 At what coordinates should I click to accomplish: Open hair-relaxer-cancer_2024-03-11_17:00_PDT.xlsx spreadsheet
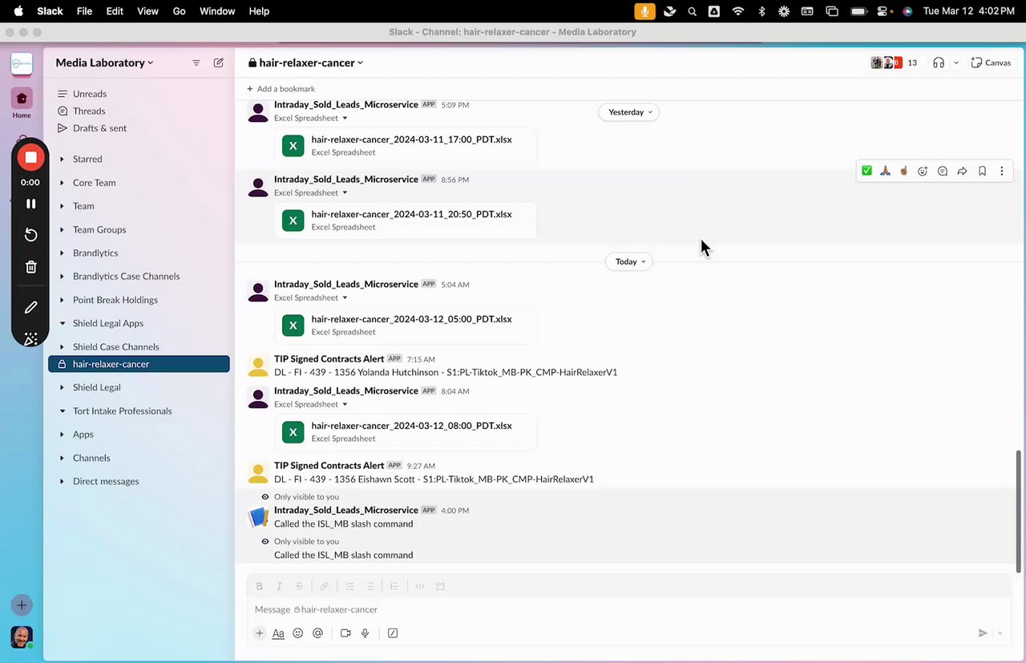[x=405, y=145]
